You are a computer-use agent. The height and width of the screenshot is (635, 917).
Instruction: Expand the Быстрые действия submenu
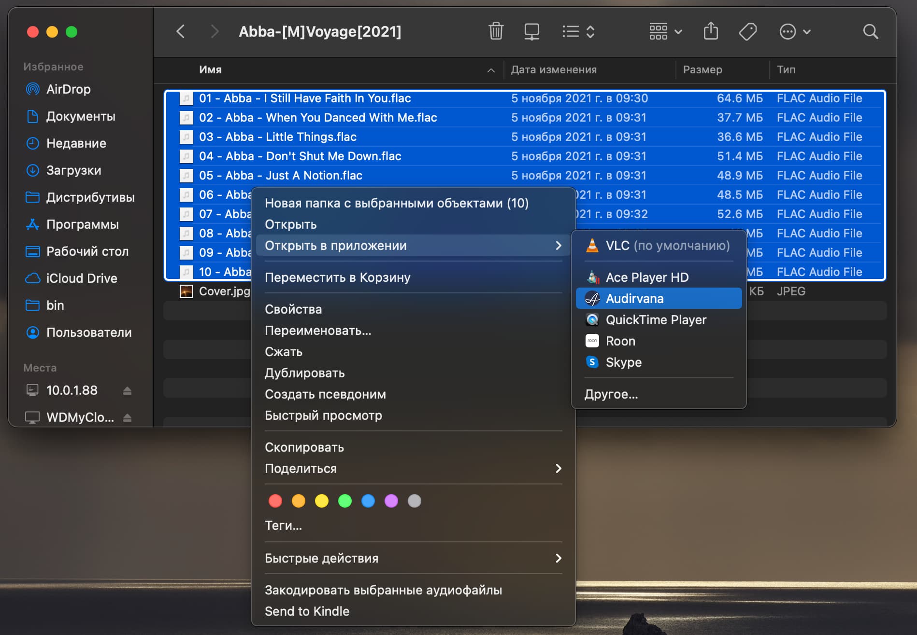[414, 558]
